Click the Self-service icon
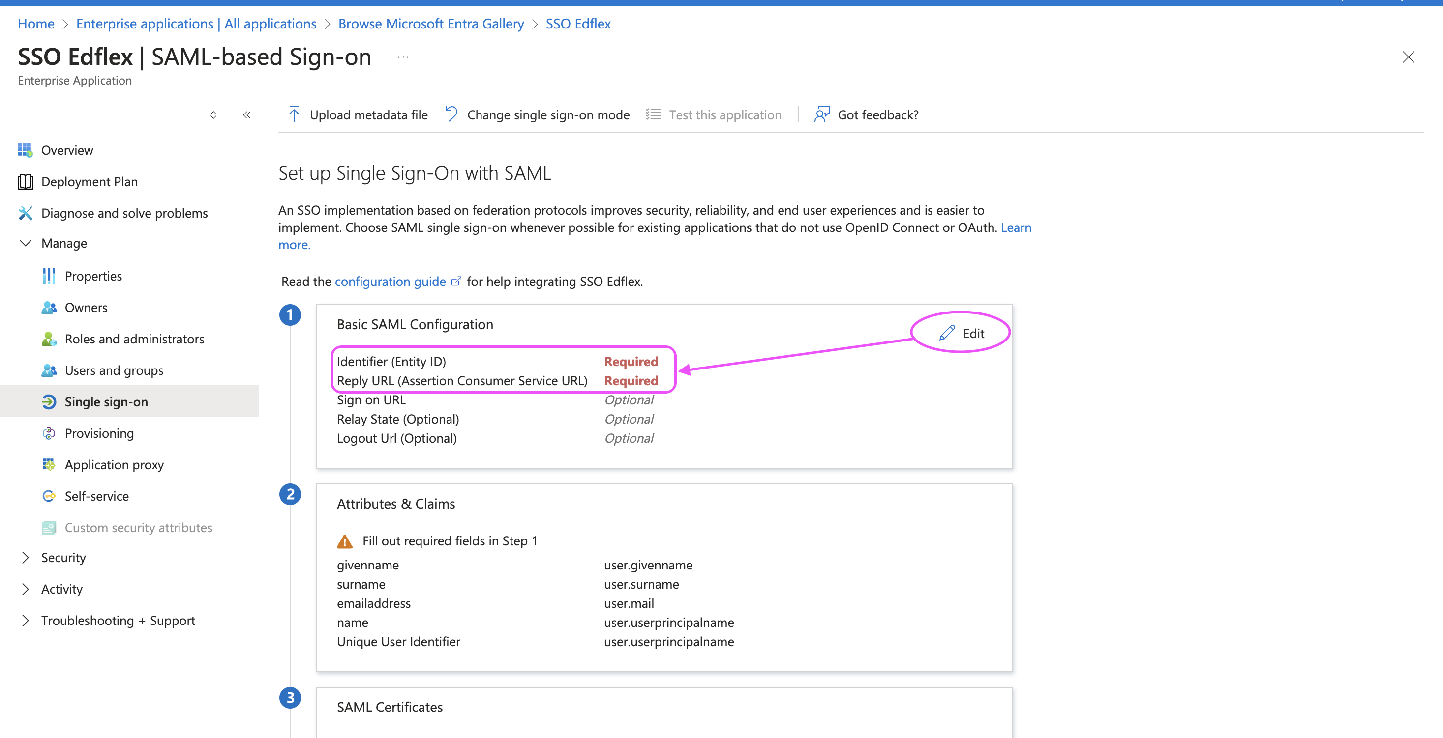 tap(49, 496)
